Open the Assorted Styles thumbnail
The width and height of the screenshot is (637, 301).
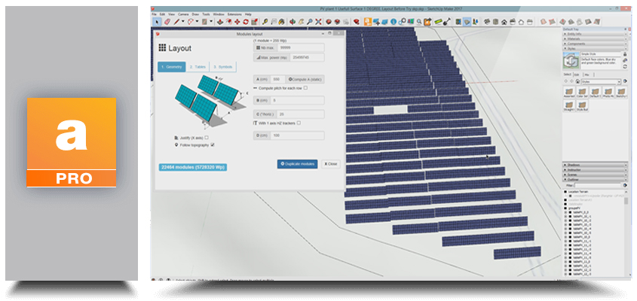[570, 93]
